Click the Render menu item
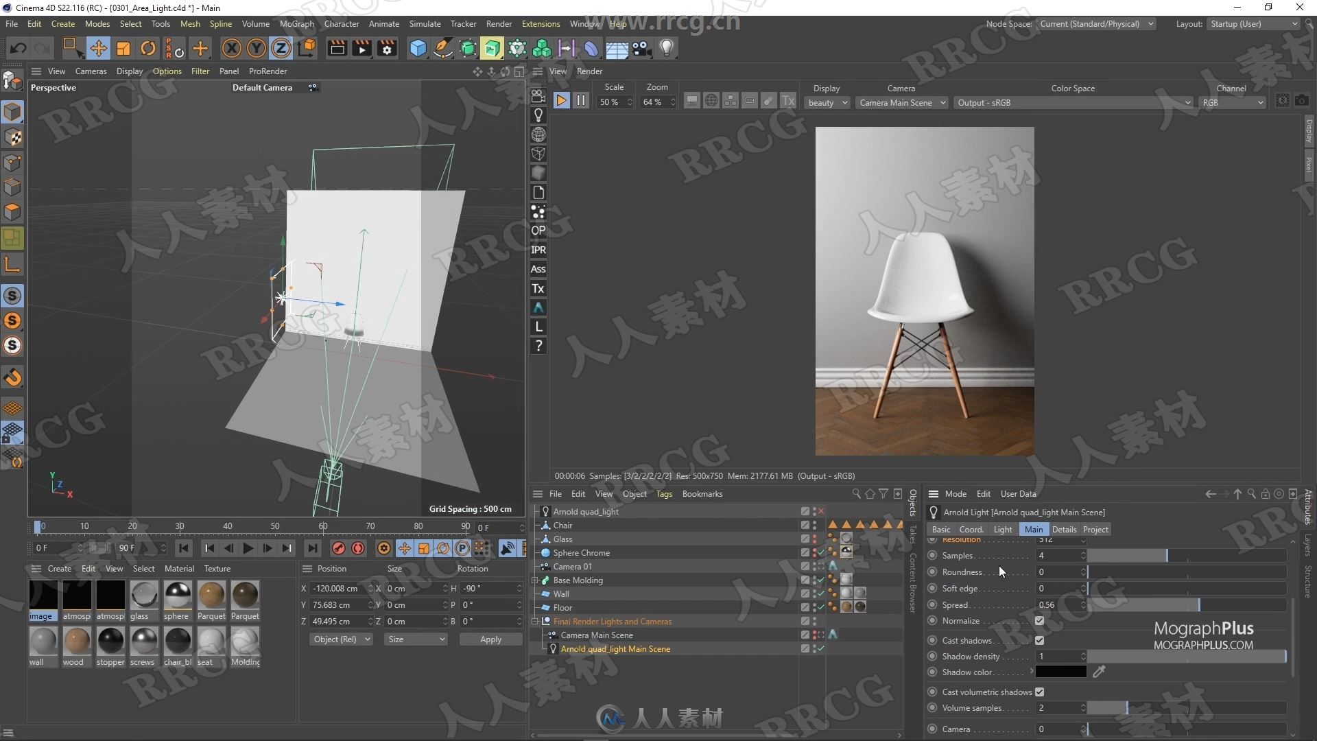This screenshot has width=1317, height=741. (499, 23)
